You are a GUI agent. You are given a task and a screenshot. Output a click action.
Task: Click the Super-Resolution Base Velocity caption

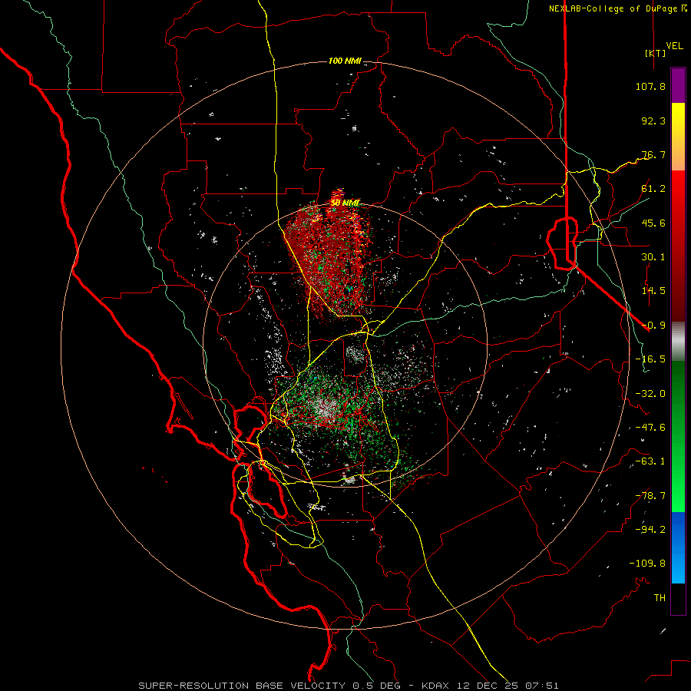(349, 686)
